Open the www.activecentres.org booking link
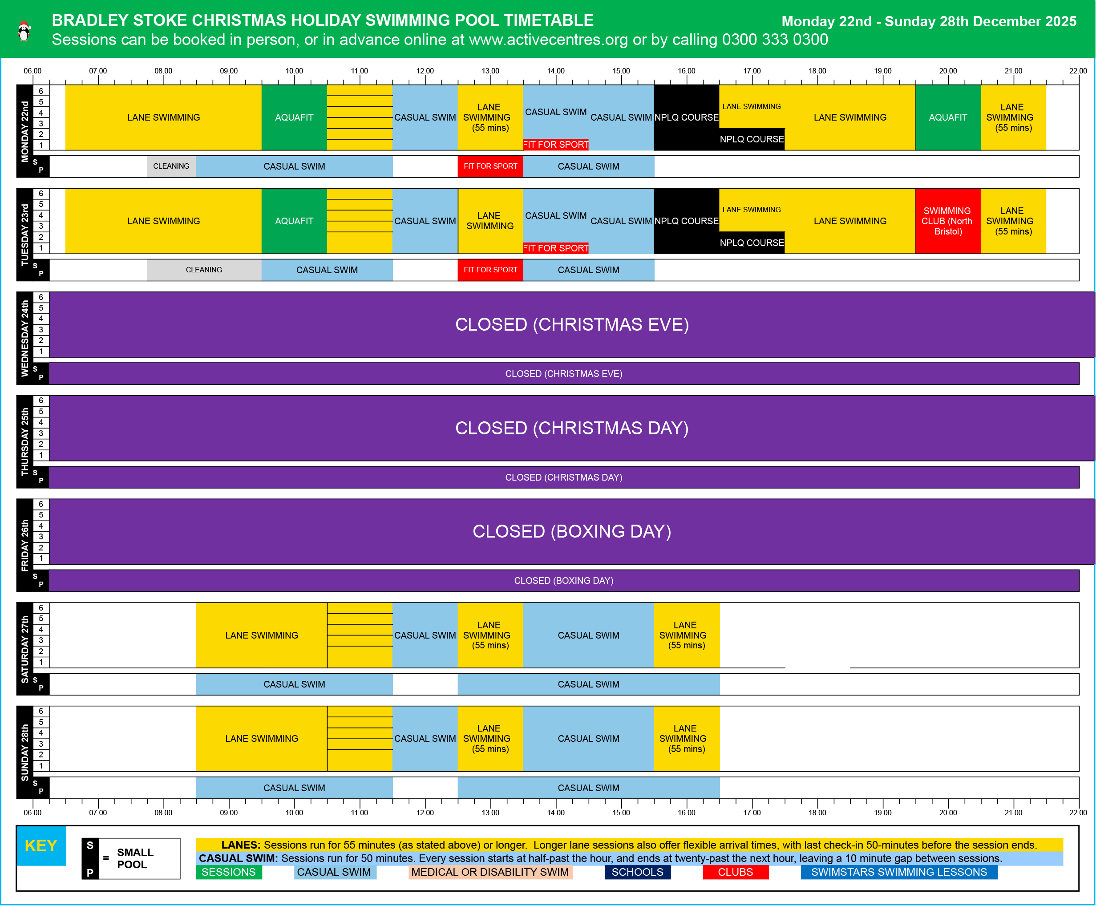Image resolution: width=1096 pixels, height=906 pixels. pyautogui.click(x=549, y=39)
